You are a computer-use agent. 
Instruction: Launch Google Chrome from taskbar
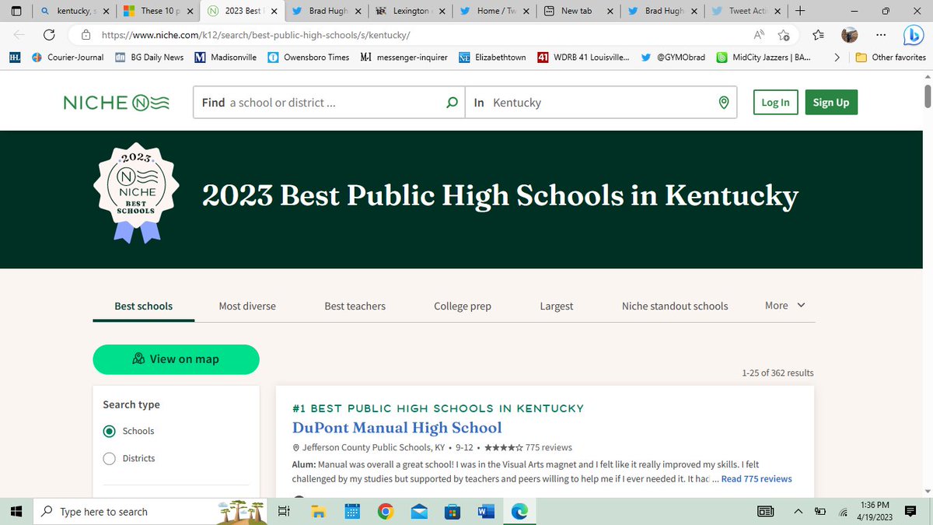385,511
